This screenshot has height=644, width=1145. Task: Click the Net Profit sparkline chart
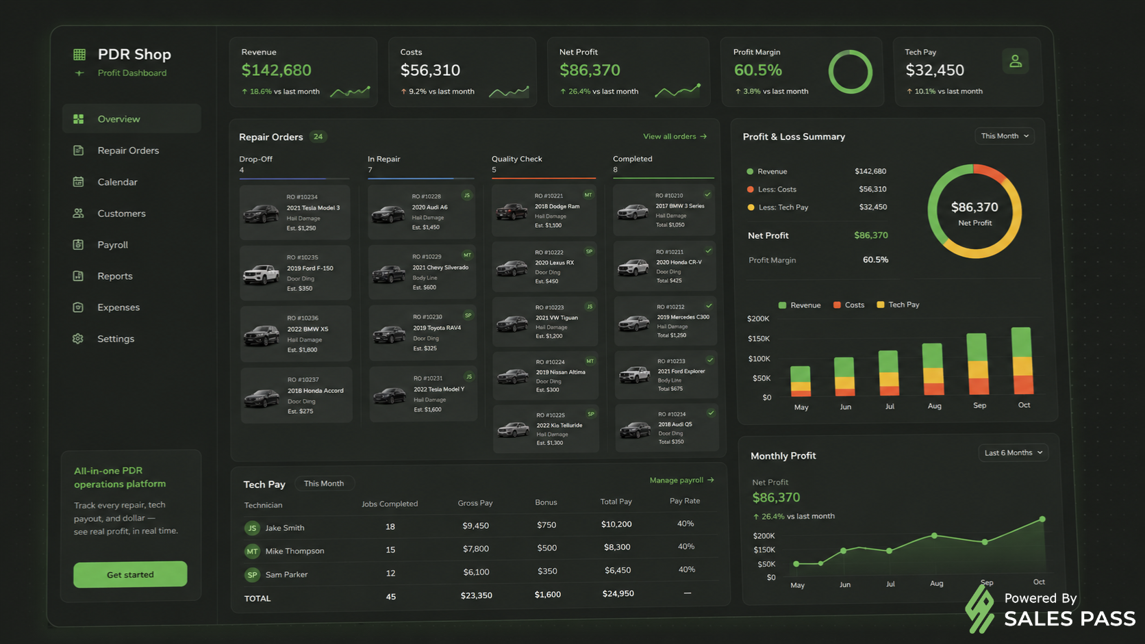pos(678,90)
